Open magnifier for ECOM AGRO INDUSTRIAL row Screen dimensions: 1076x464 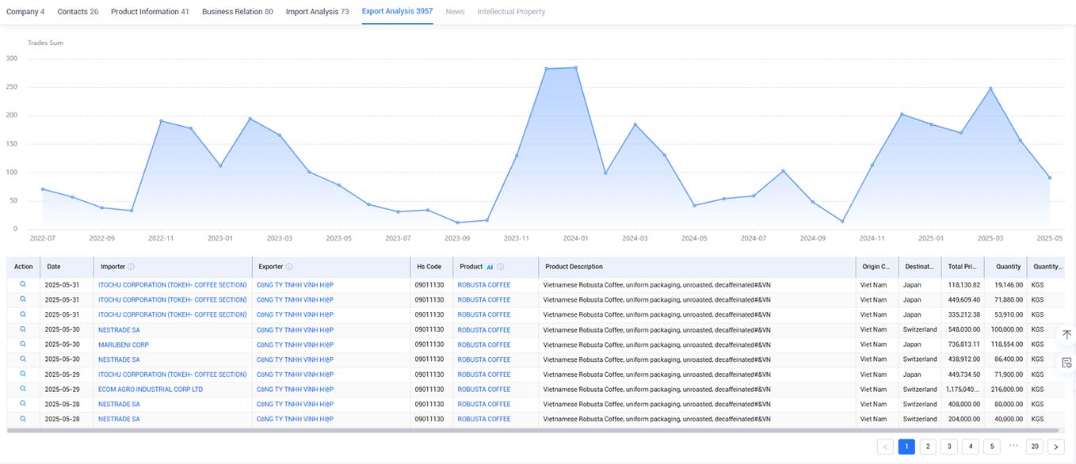[x=23, y=389]
